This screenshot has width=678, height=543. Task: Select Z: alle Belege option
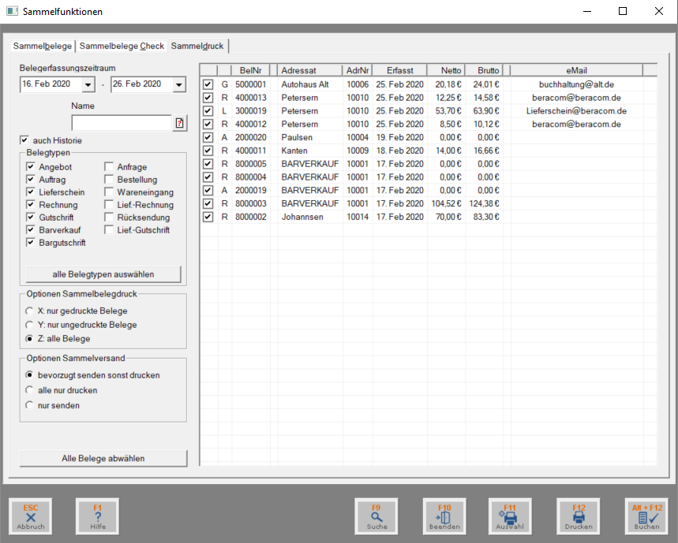coord(29,339)
